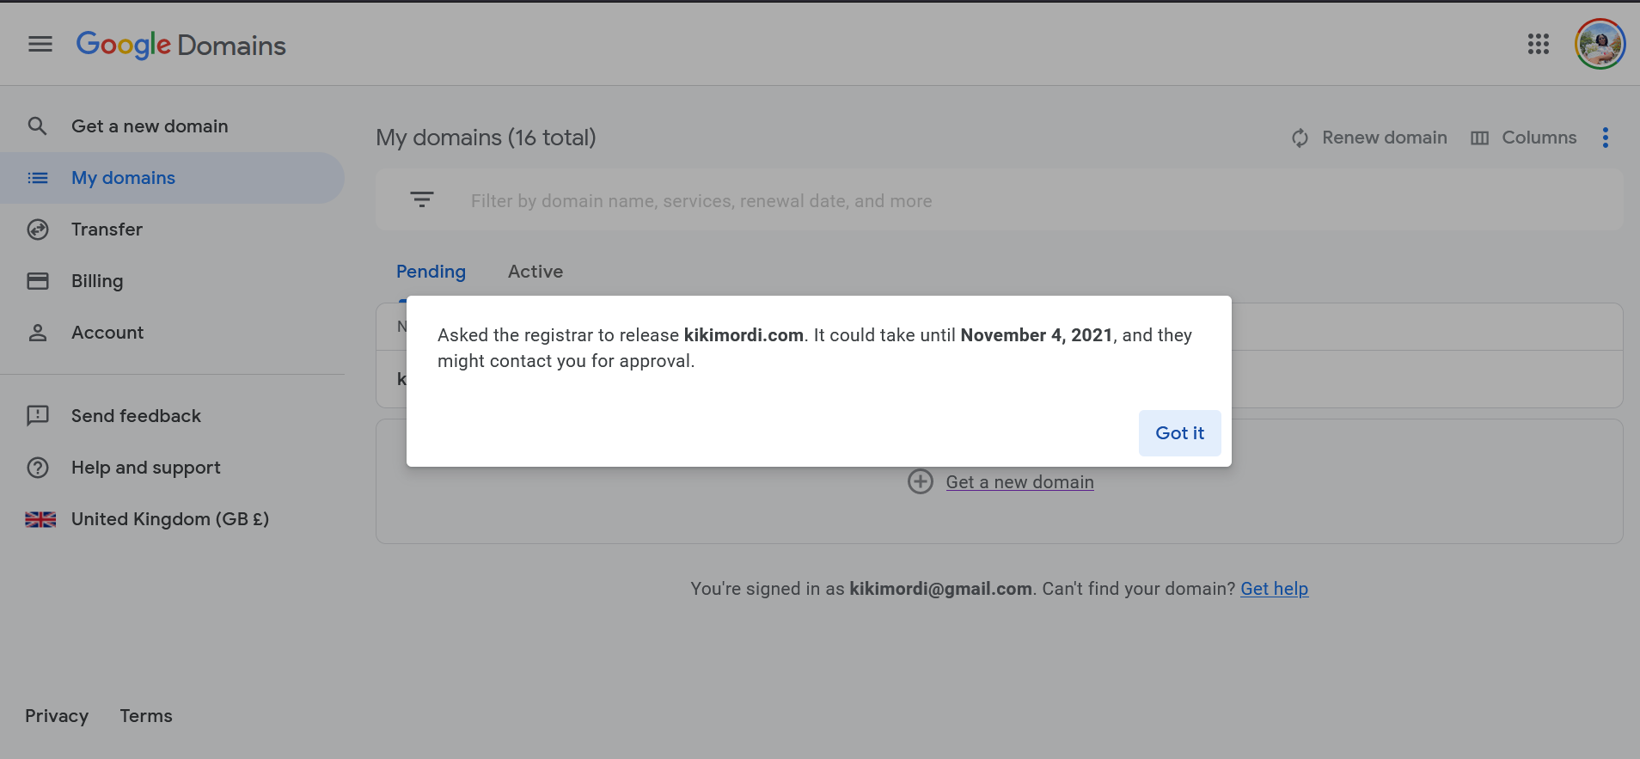Click the United Kingdom flag icon
Image resolution: width=1640 pixels, height=759 pixels.
(x=40, y=519)
